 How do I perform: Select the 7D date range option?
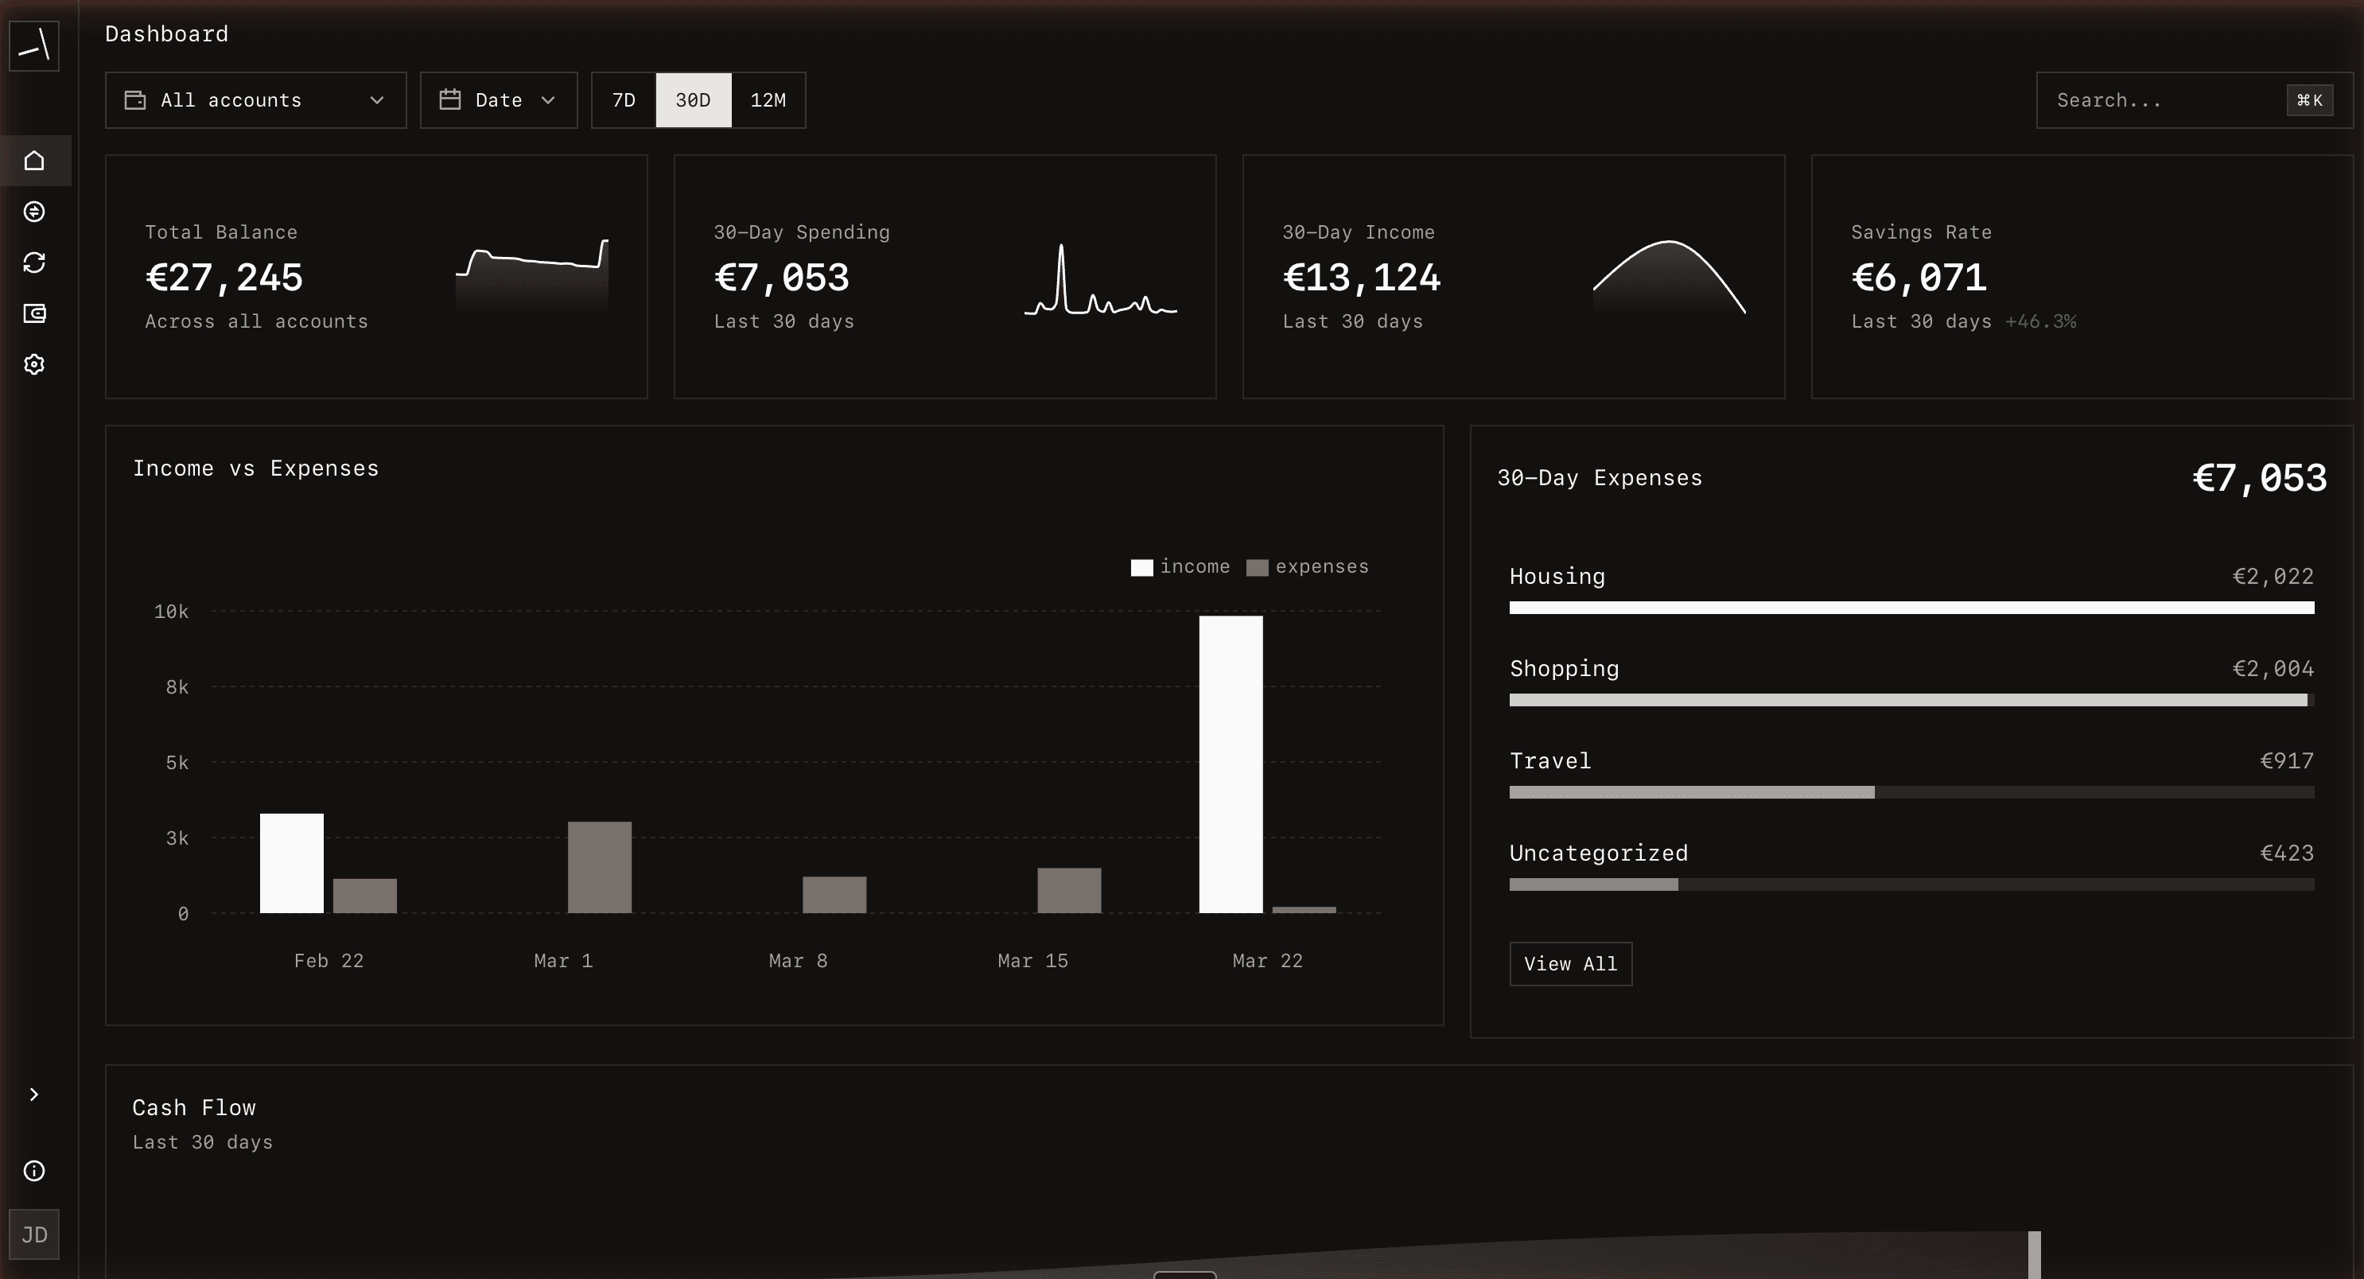[x=623, y=100]
